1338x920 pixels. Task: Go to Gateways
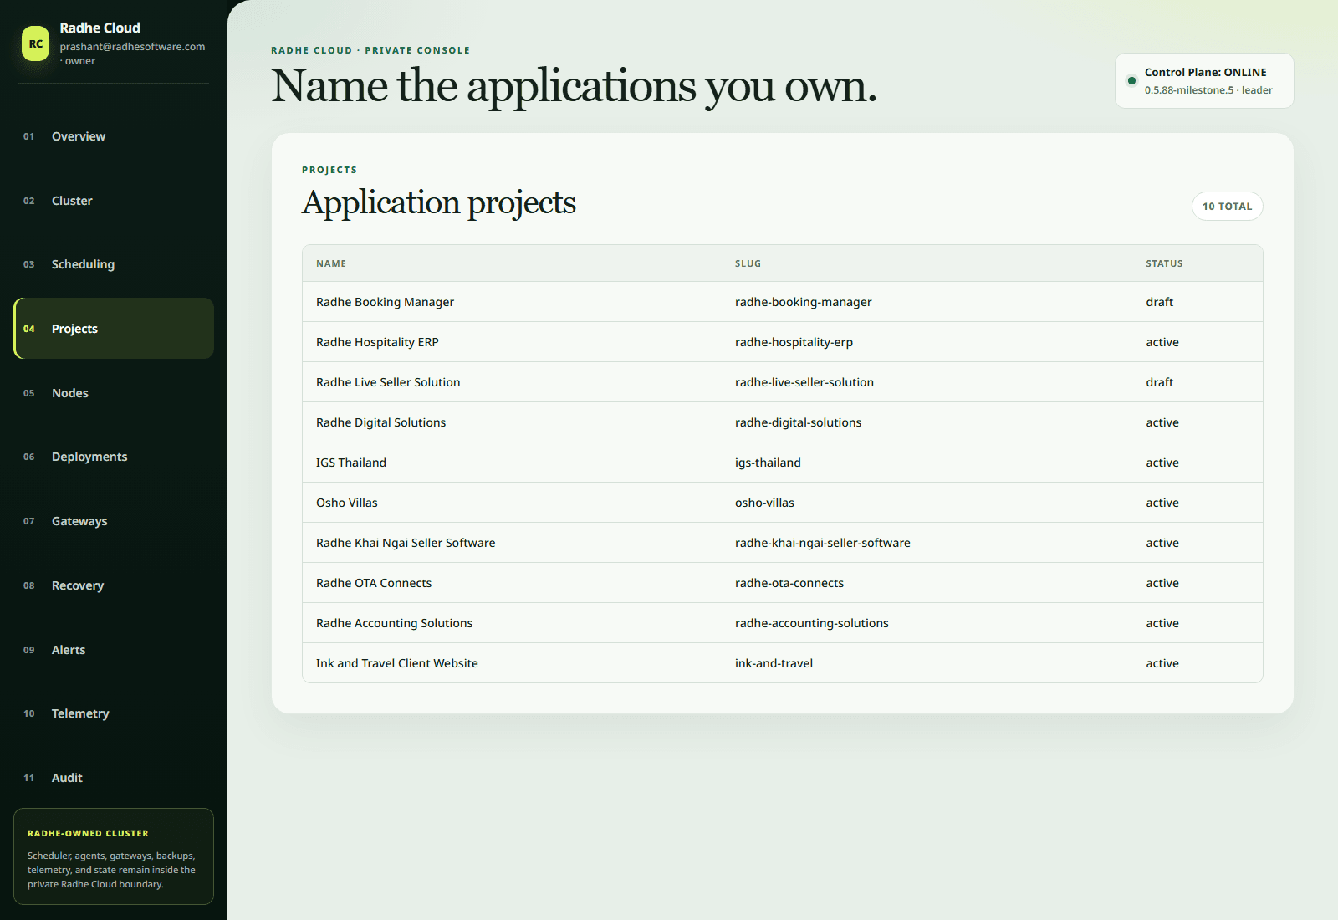pos(114,521)
